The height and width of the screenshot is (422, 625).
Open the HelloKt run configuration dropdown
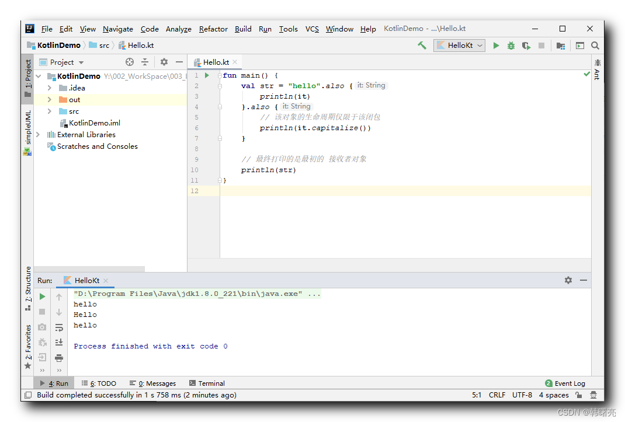pos(459,46)
